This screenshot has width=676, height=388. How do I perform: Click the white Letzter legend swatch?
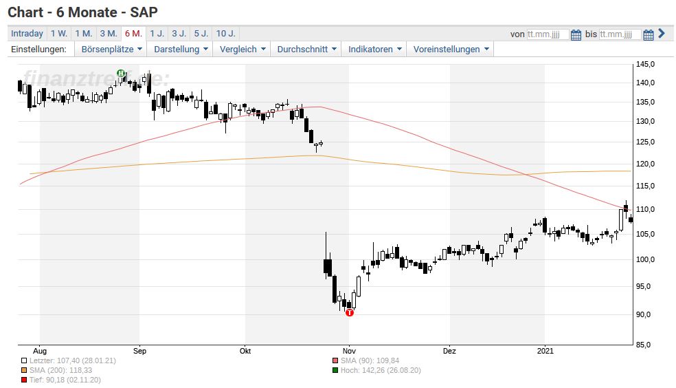pyautogui.click(x=24, y=360)
